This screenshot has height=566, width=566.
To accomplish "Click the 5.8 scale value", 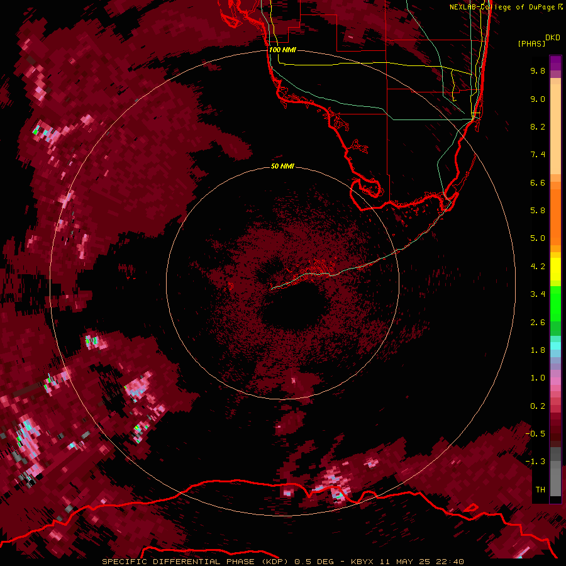I will point(538,211).
